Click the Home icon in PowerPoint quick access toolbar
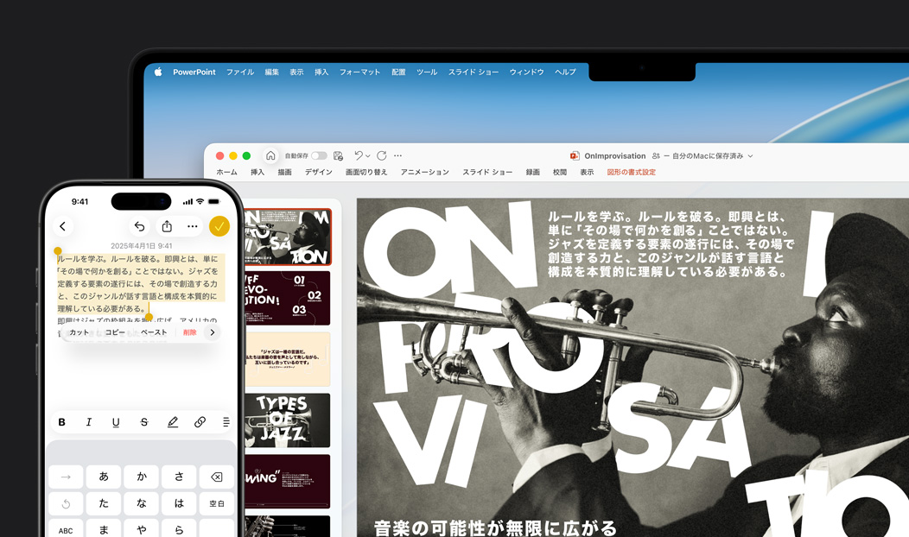Image resolution: width=909 pixels, height=537 pixels. tap(271, 155)
